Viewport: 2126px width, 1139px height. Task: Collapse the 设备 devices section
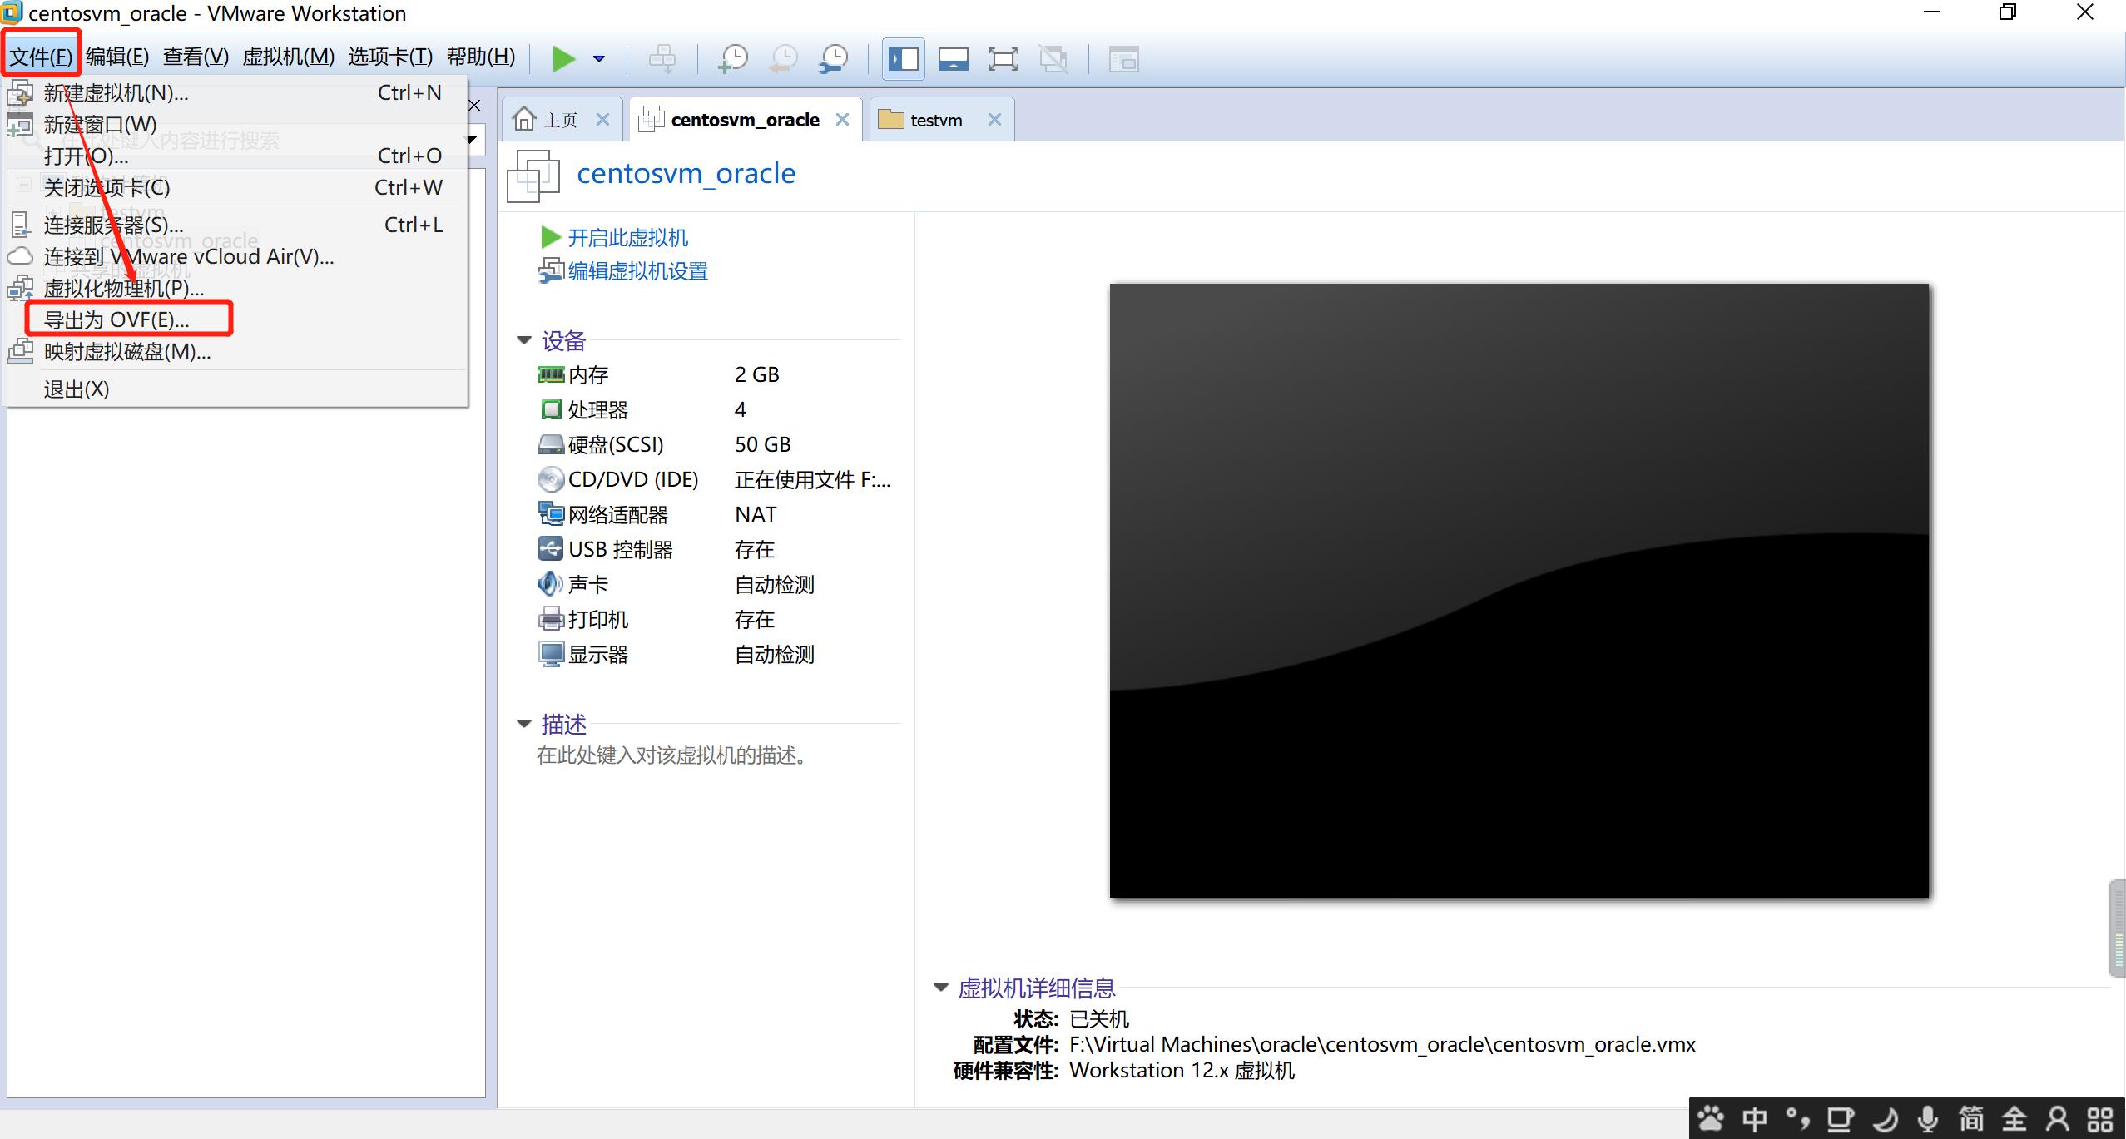pyautogui.click(x=524, y=339)
